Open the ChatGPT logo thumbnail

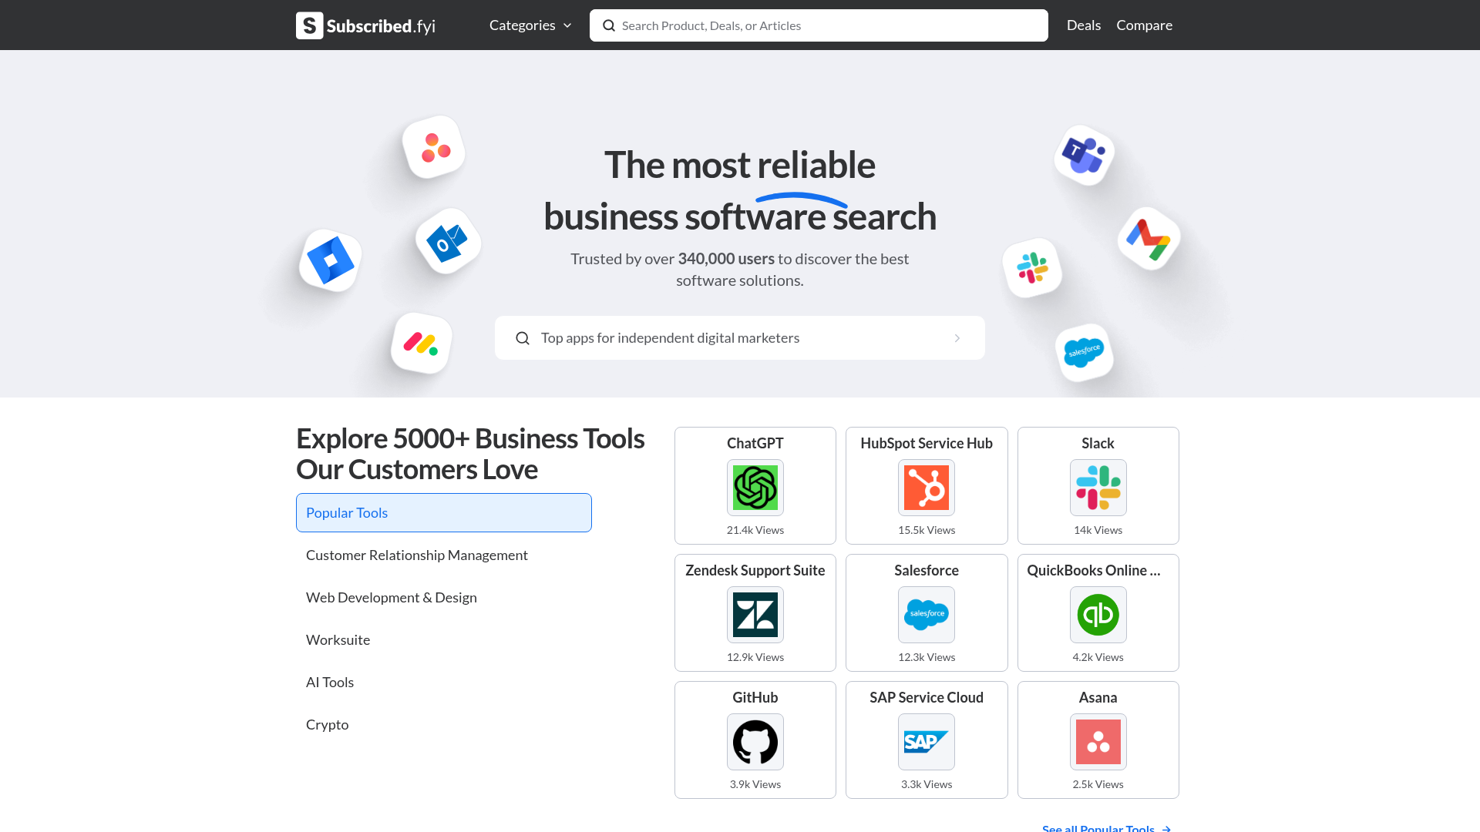pos(755,488)
